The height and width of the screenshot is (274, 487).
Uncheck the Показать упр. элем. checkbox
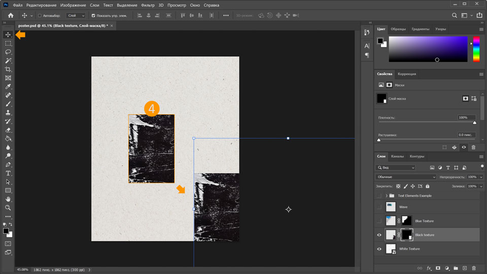pyautogui.click(x=93, y=16)
